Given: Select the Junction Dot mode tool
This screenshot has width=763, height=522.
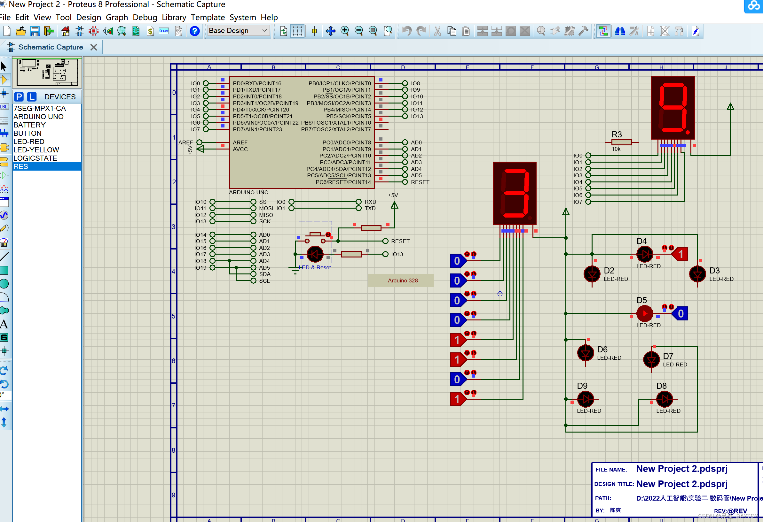Looking at the screenshot, I should tap(4, 93).
